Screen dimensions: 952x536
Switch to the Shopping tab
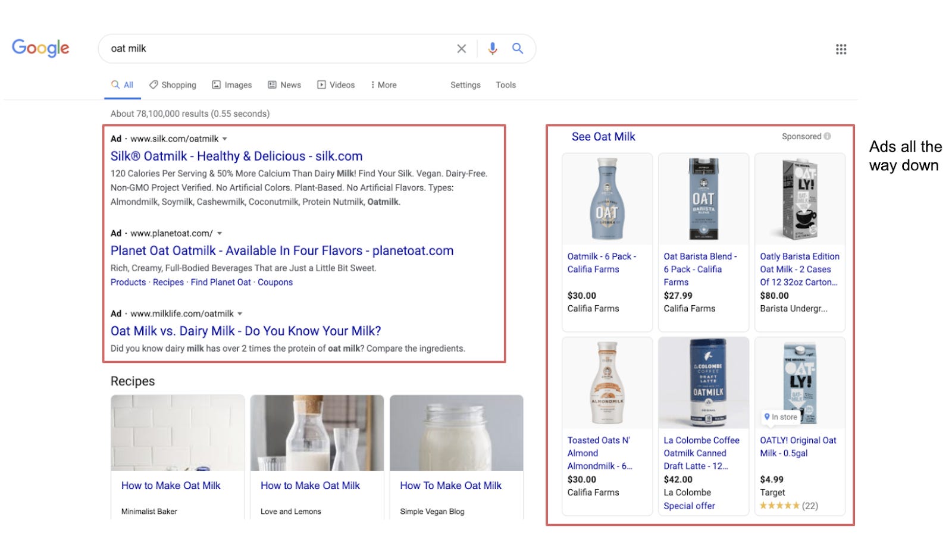click(x=173, y=85)
